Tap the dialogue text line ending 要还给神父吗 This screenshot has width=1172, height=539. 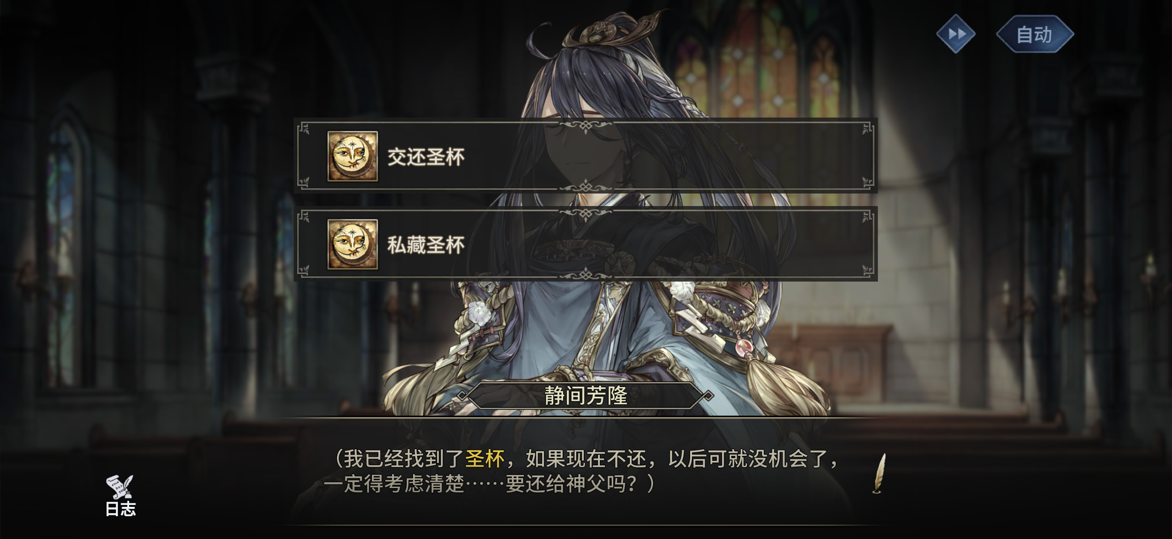[489, 484]
